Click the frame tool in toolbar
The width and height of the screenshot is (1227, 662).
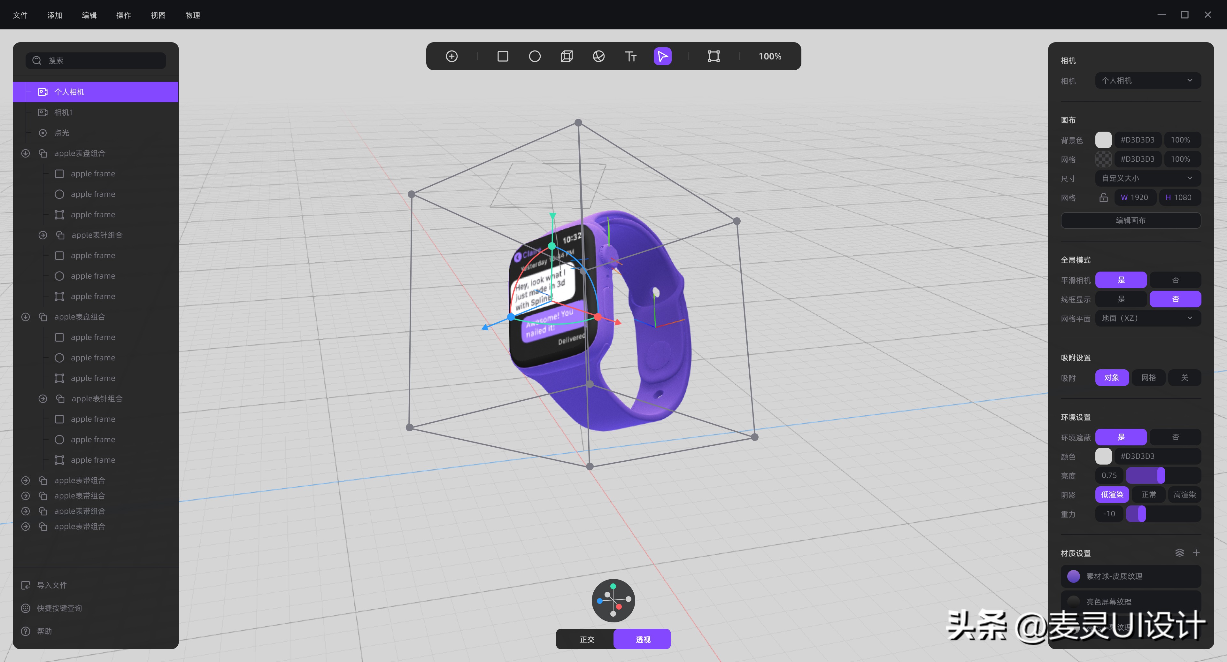[713, 56]
